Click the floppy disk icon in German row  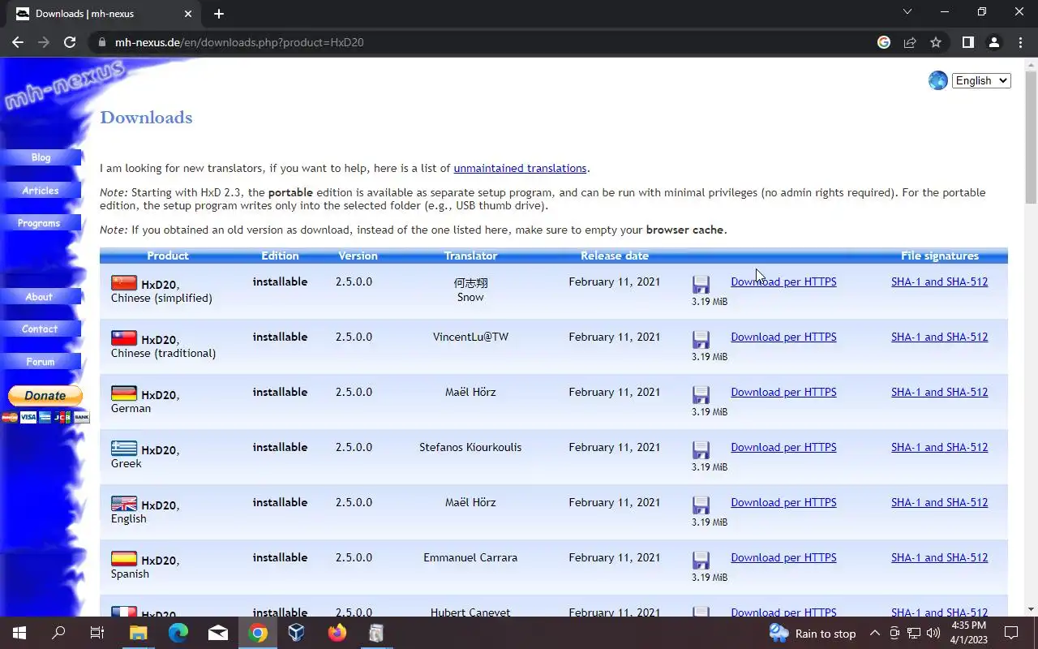coord(701,395)
